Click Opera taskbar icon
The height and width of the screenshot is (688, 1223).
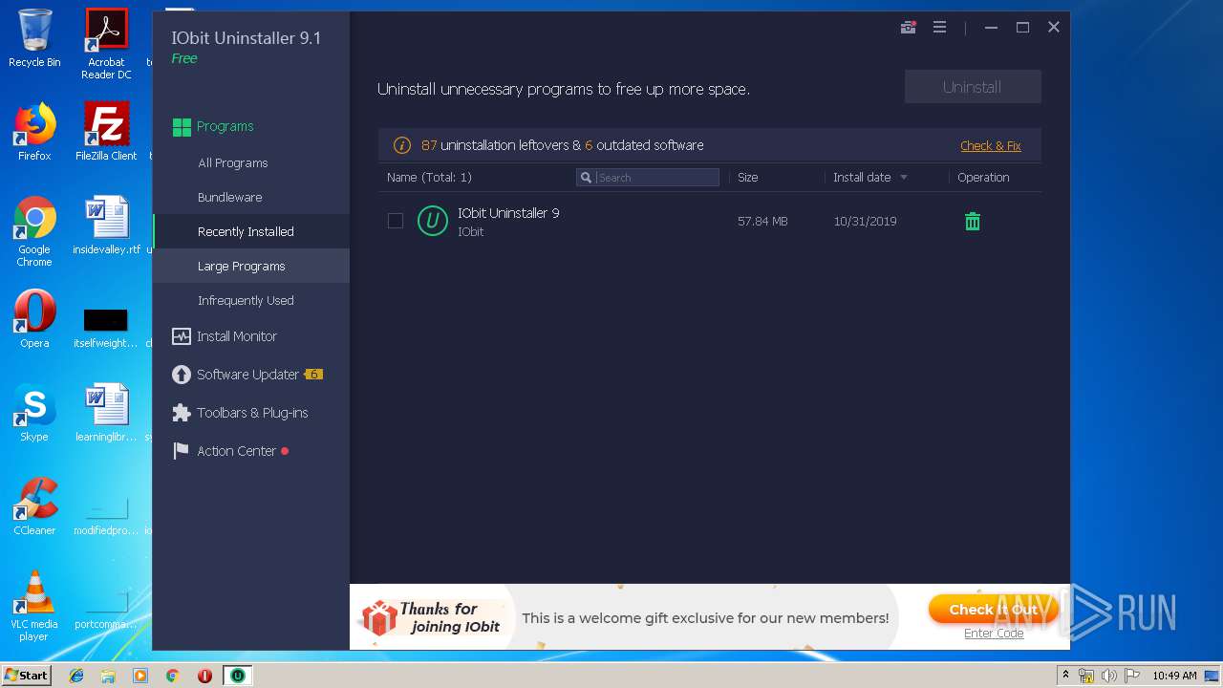204,676
